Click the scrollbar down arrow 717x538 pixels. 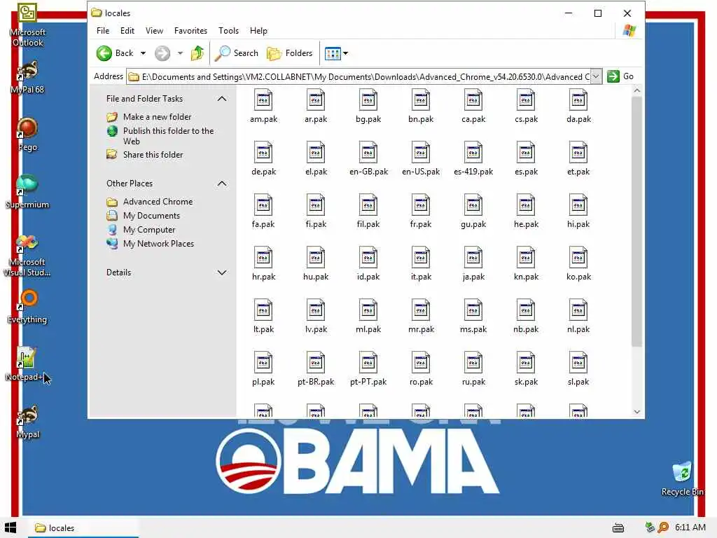[x=636, y=412]
